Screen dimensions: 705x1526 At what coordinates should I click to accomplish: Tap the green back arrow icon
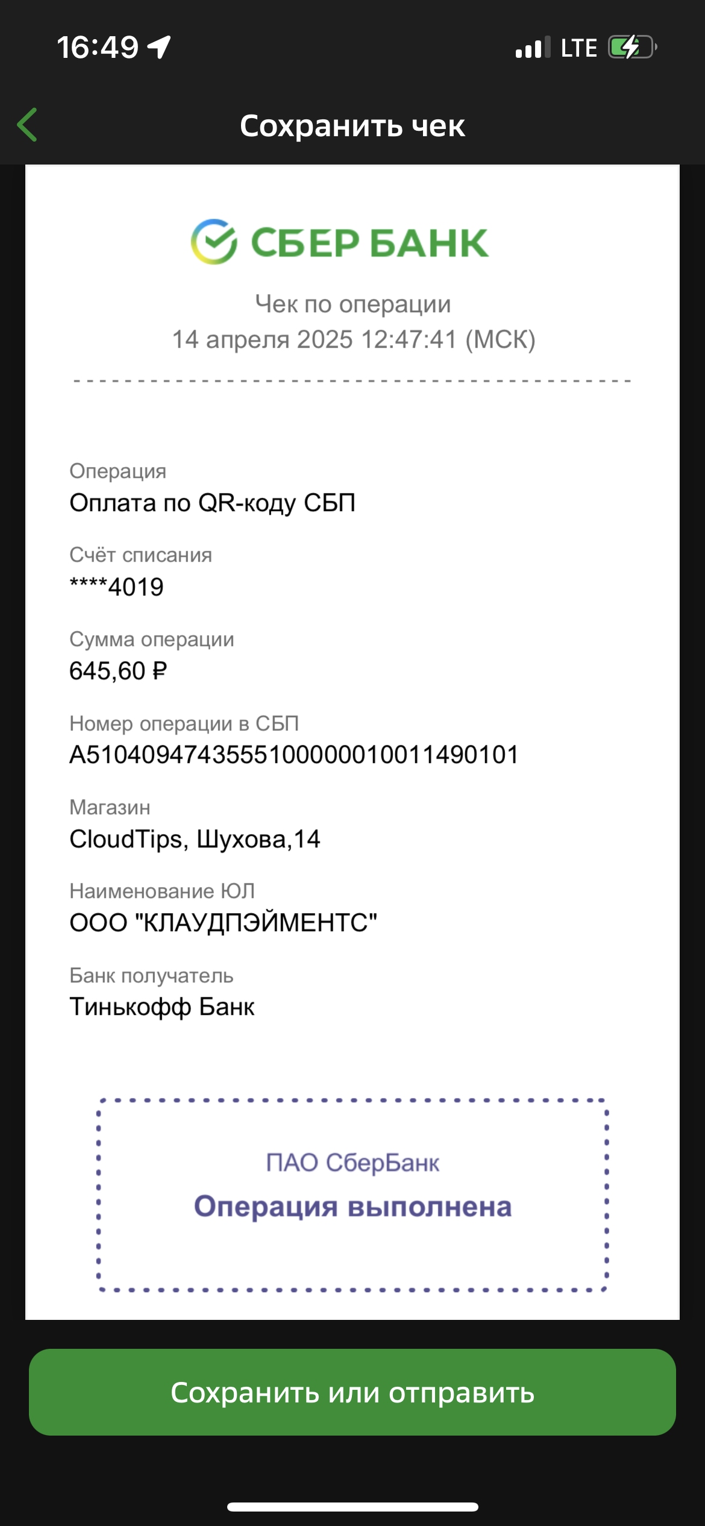click(28, 125)
